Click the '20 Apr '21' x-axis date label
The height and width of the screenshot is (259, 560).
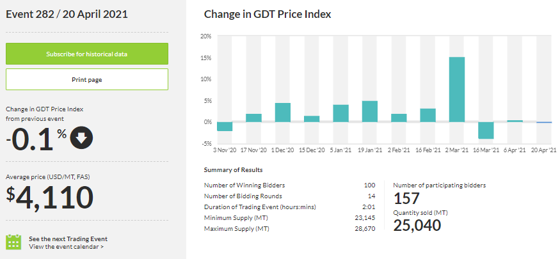click(543, 150)
